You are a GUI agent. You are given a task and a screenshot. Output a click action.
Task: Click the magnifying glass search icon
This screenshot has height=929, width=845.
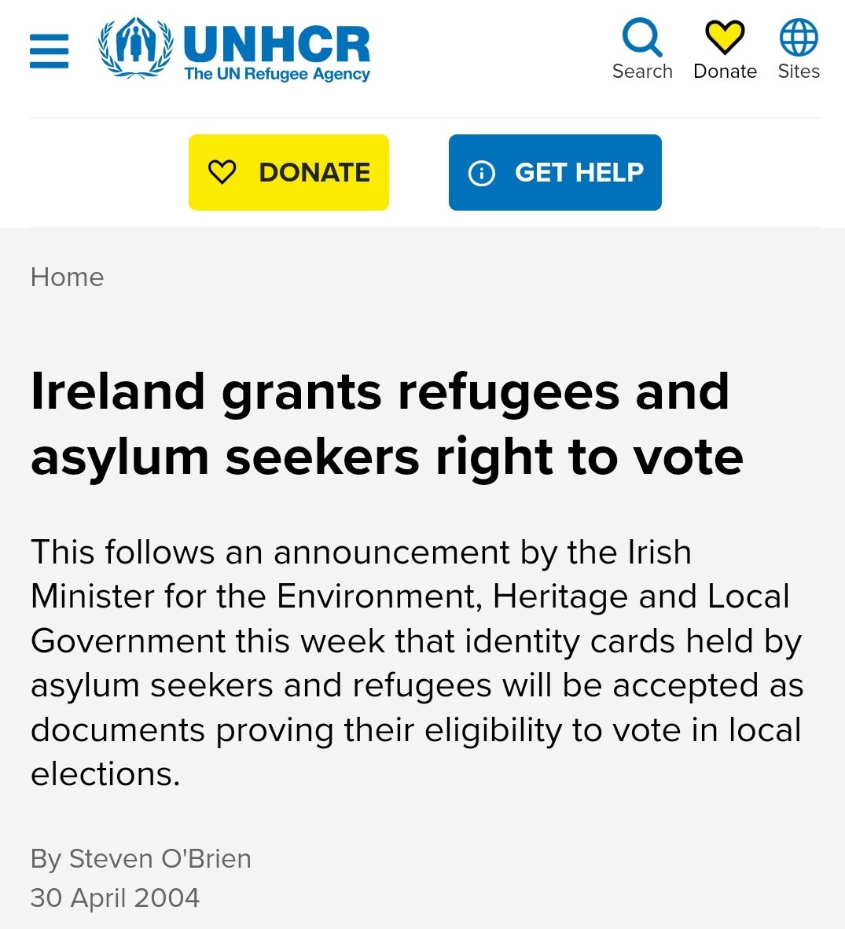[x=642, y=37]
